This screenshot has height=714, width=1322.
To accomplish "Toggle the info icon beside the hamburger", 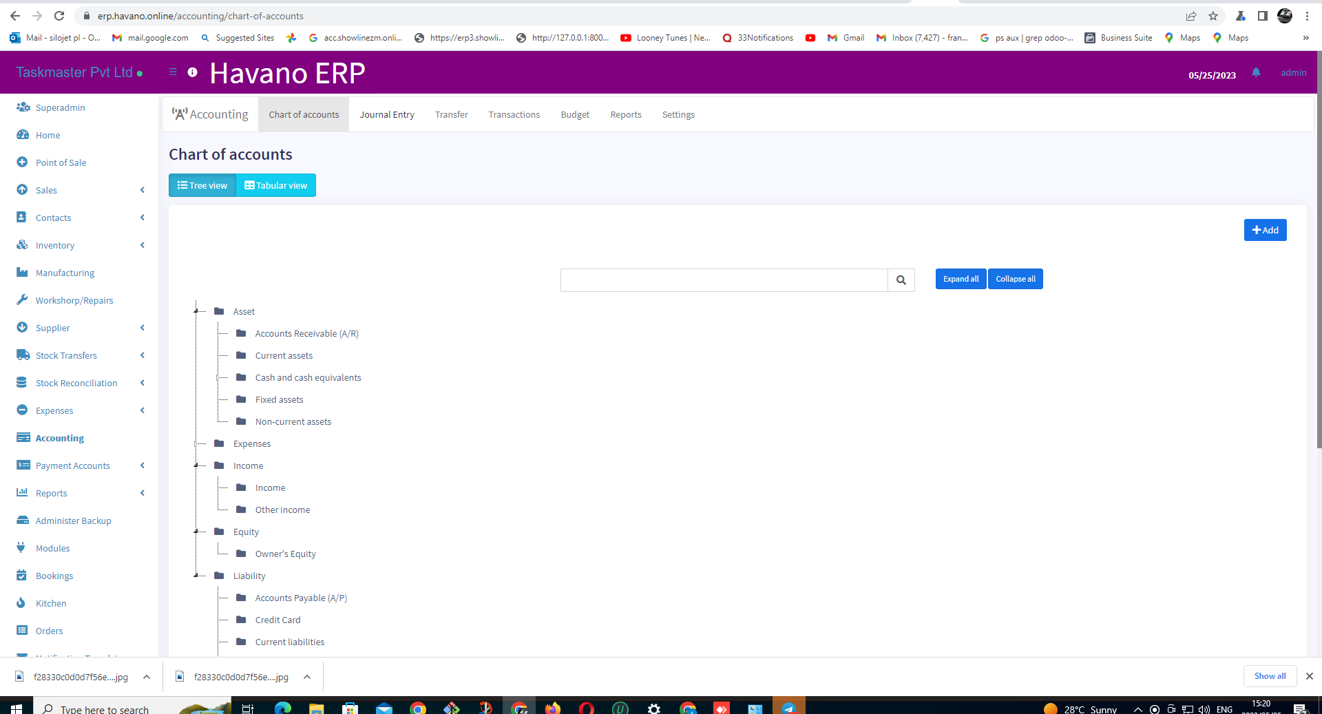I will 192,72.
